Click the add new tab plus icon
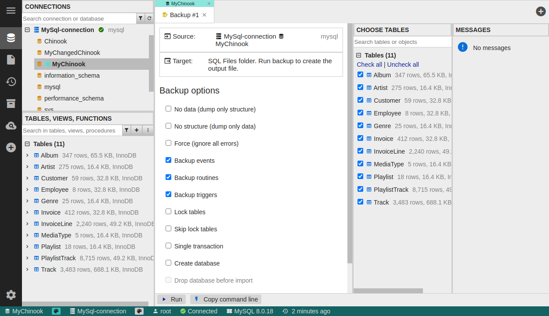 pyautogui.click(x=541, y=11)
